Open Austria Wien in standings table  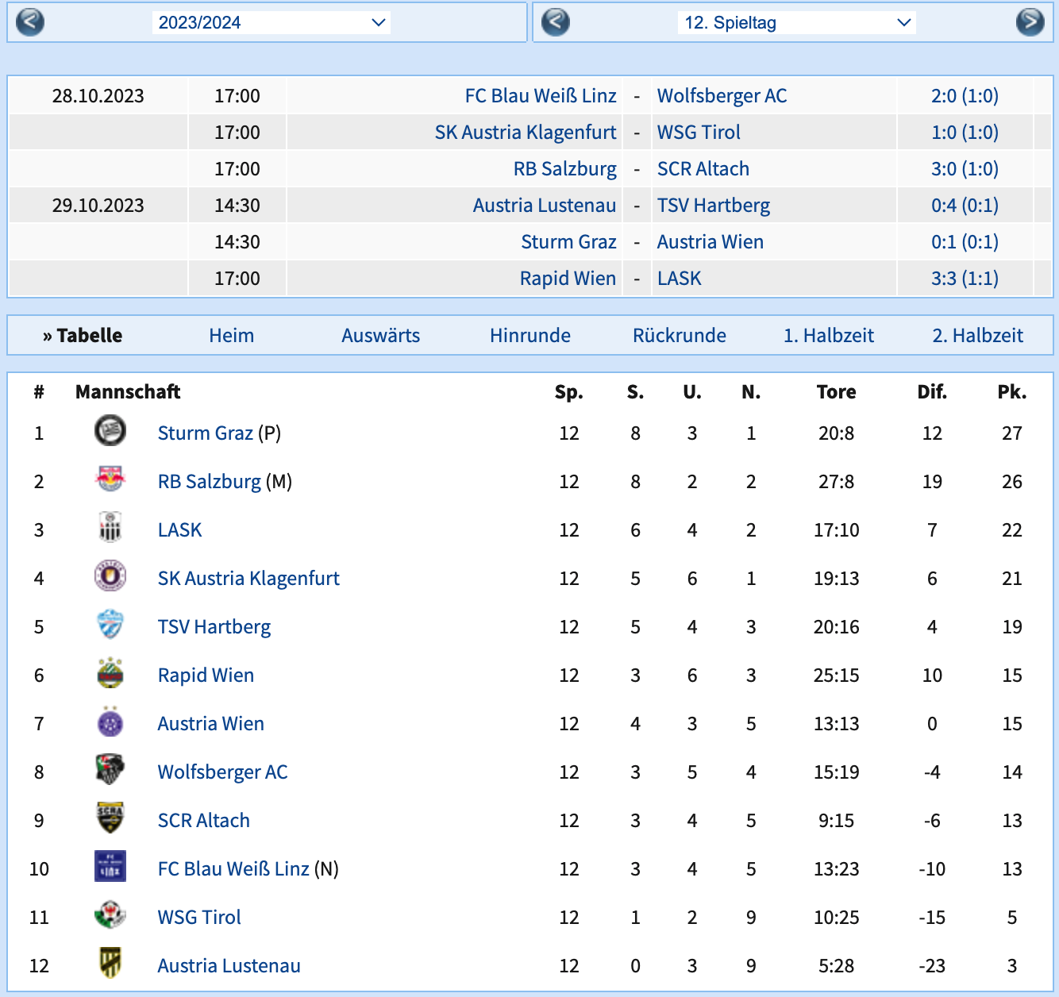click(x=211, y=724)
